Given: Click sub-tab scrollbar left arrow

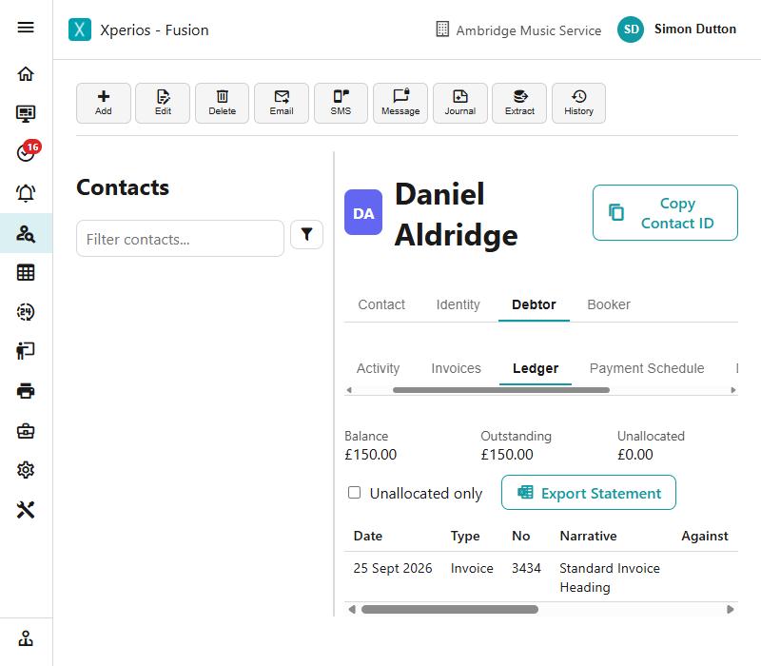Looking at the screenshot, I should (349, 390).
